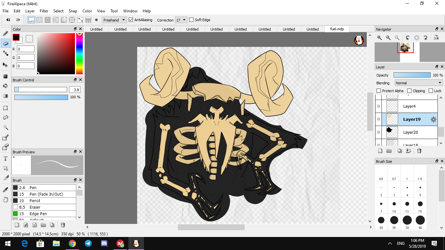Enable the Soft Edge checkbox
The height and width of the screenshot is (250, 445).
click(192, 20)
